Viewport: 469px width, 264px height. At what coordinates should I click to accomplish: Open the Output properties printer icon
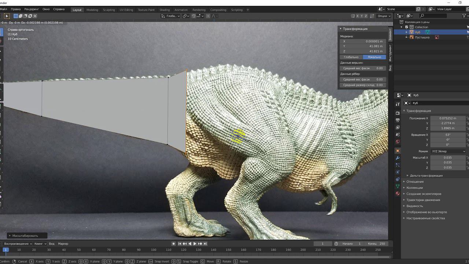pos(398,120)
